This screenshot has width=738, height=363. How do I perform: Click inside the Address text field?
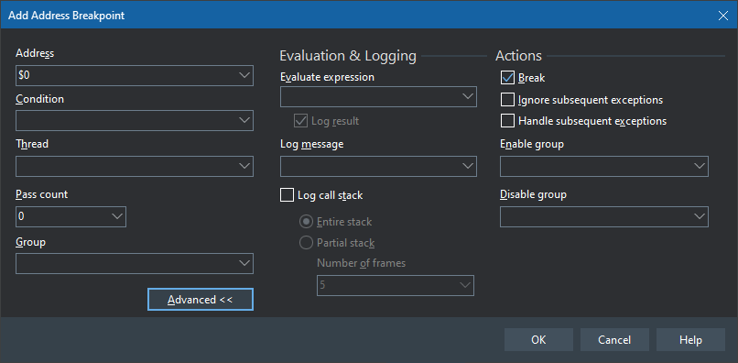click(x=126, y=75)
